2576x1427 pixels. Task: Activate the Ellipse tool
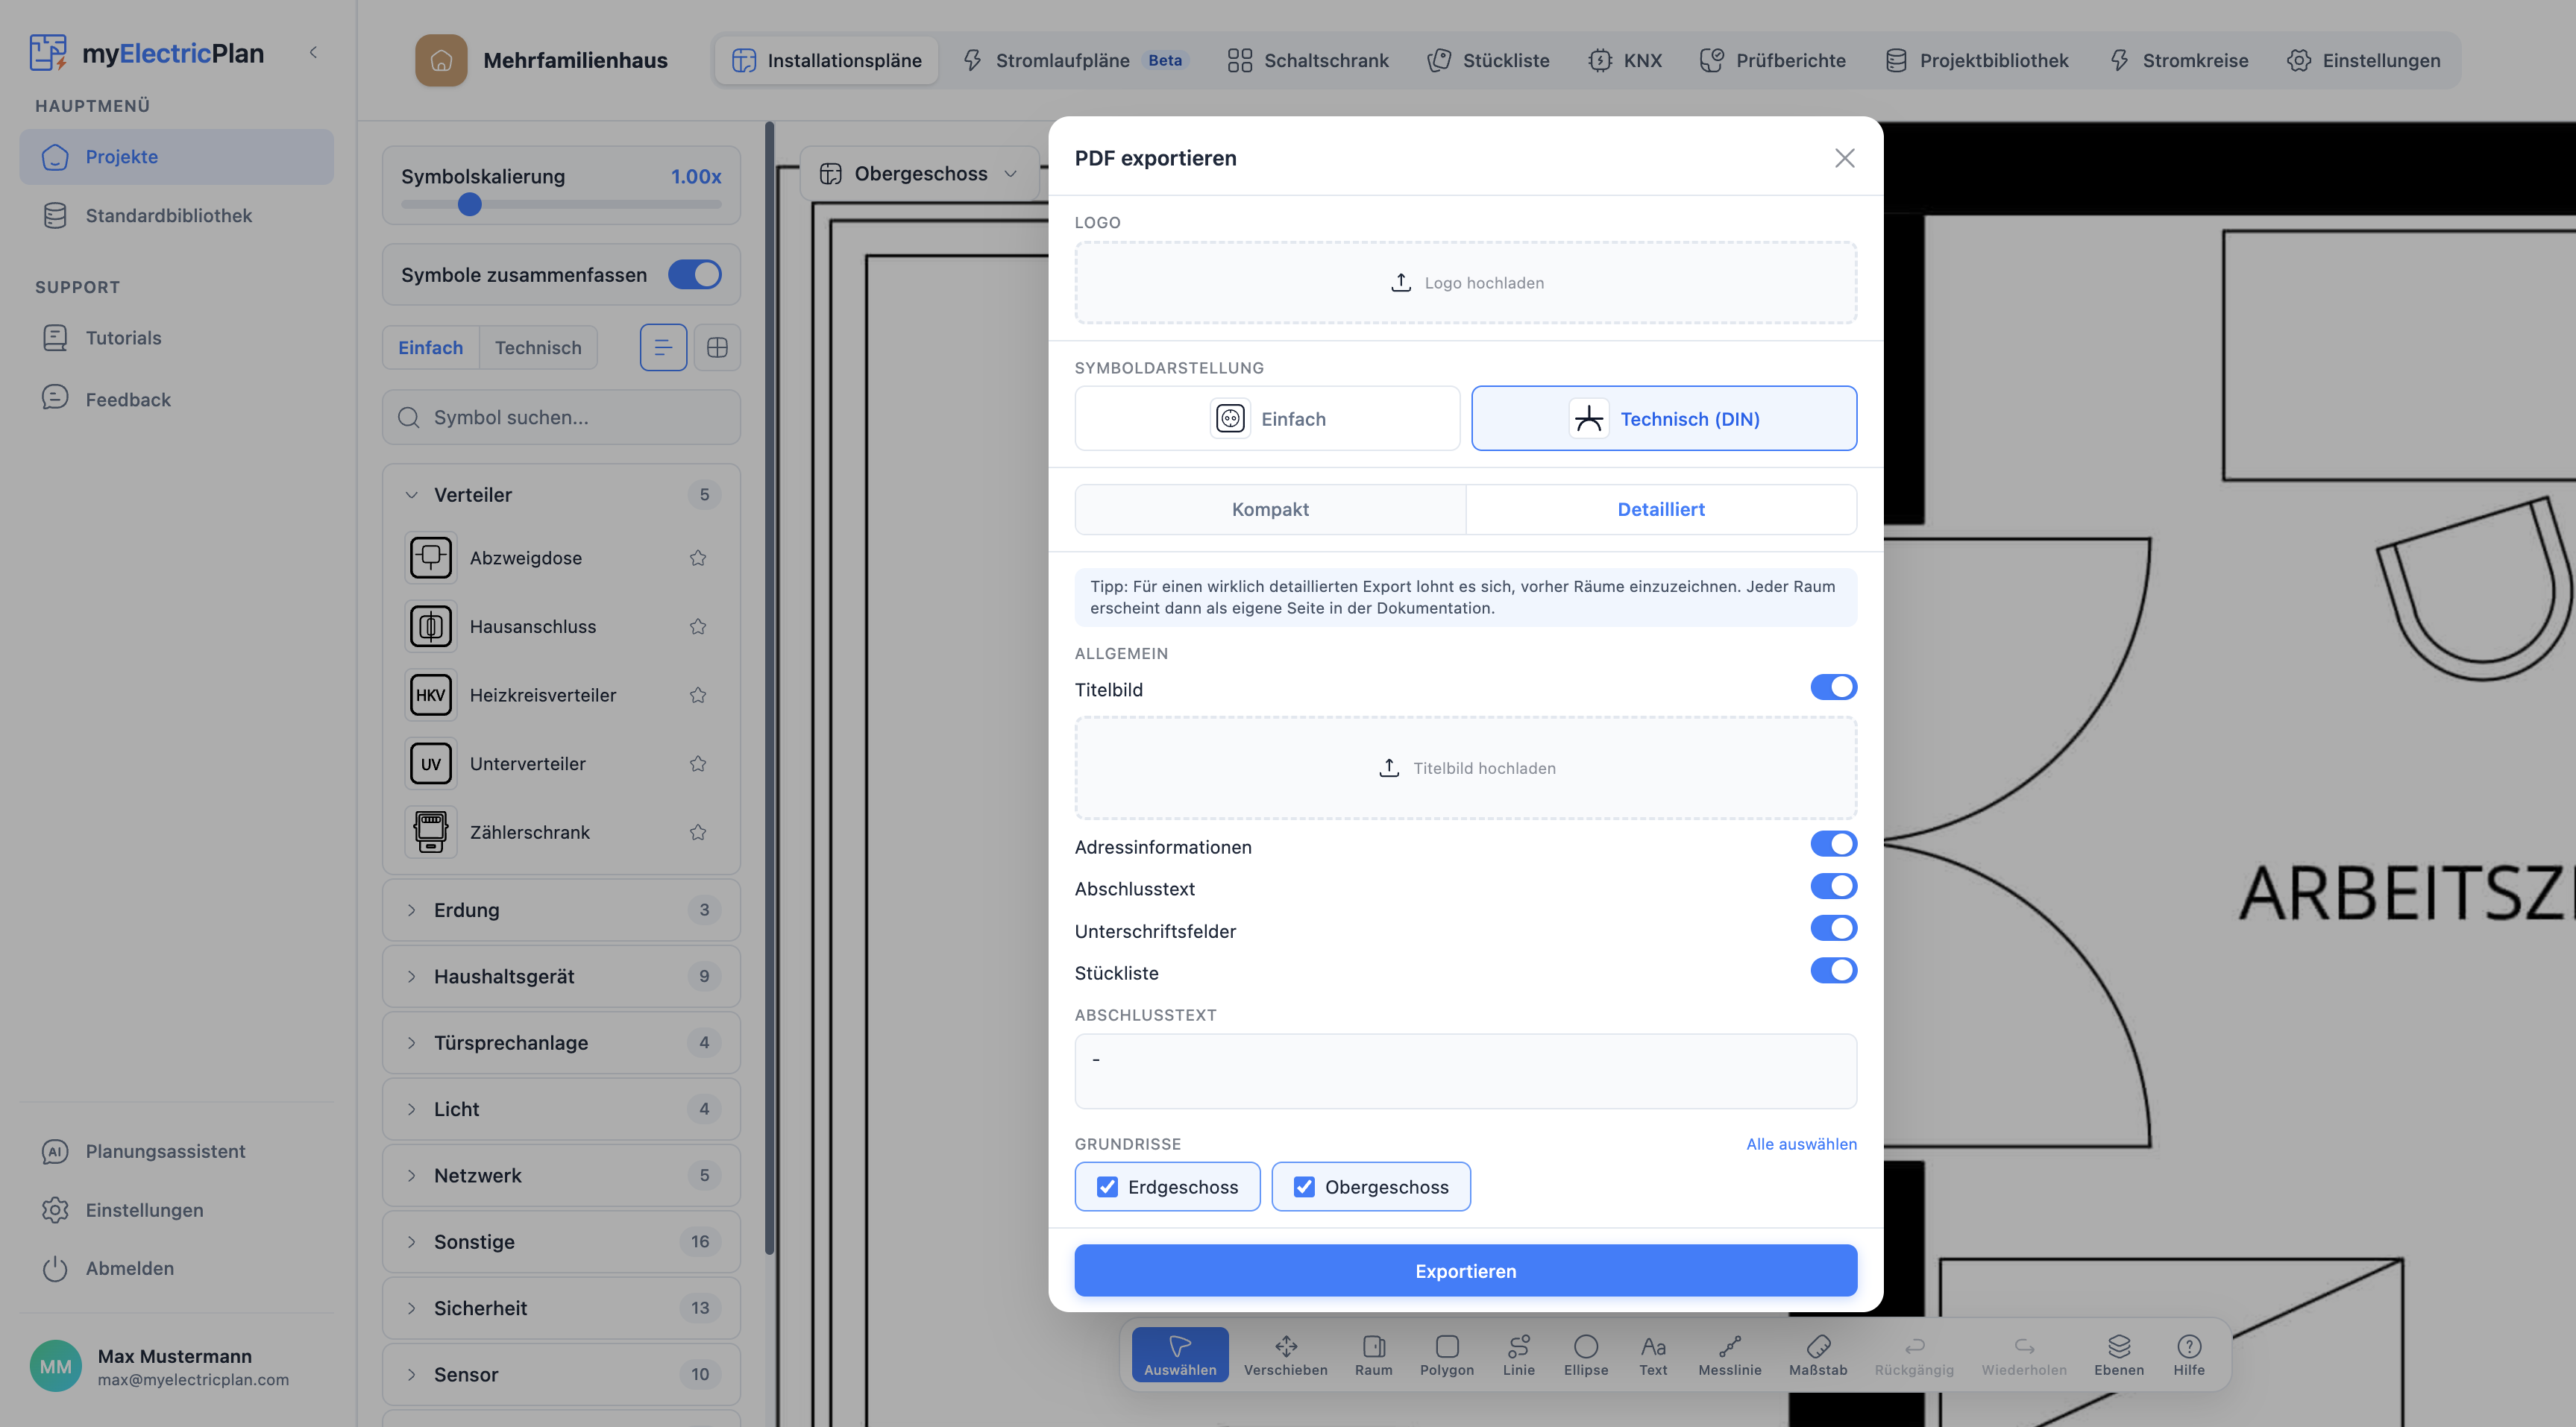click(1586, 1354)
